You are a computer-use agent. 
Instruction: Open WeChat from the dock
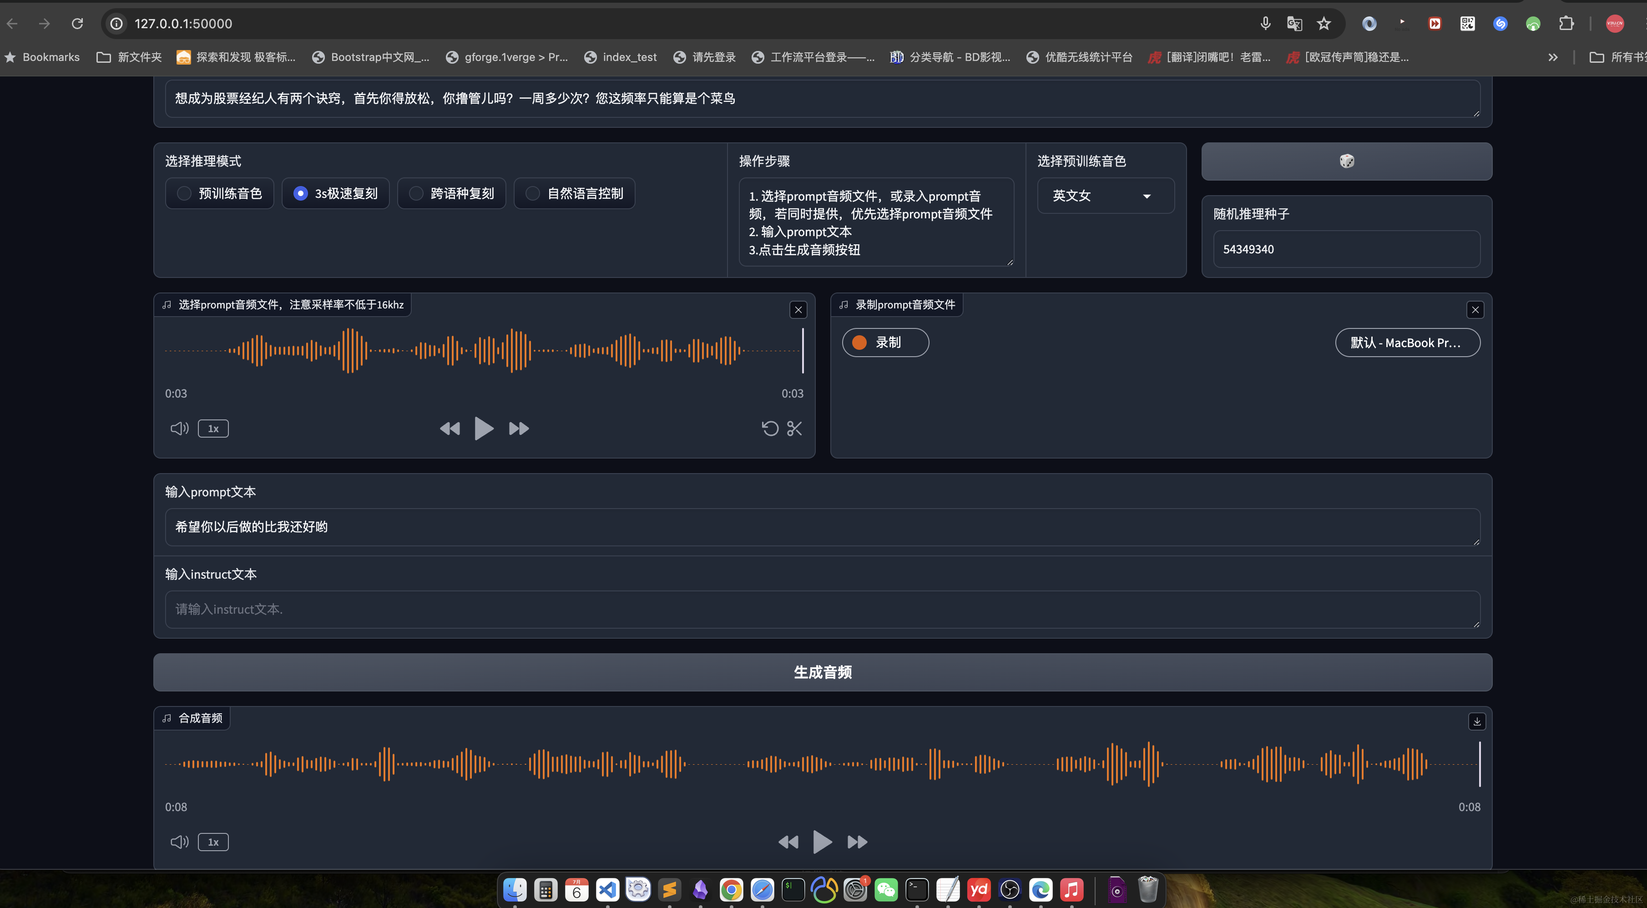coord(886,889)
